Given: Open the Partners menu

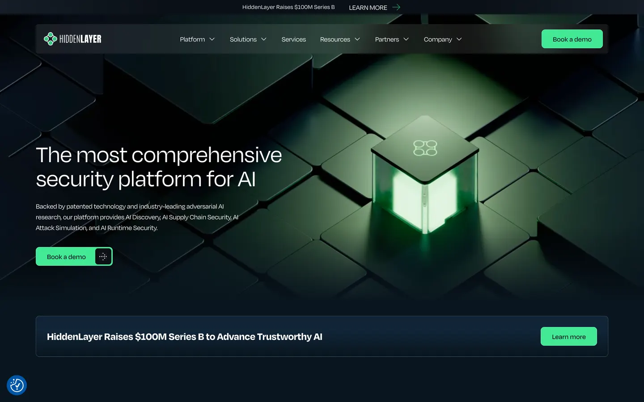Looking at the screenshot, I should click(x=387, y=39).
